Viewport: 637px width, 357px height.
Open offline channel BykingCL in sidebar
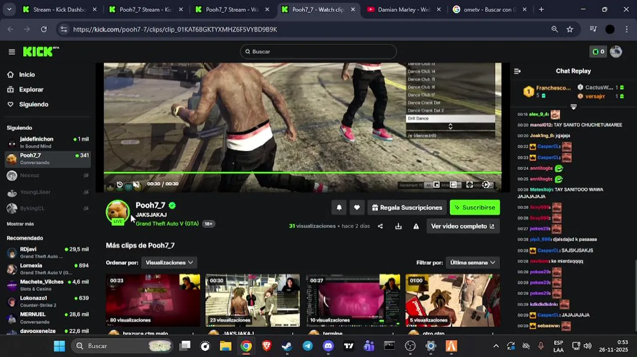click(x=48, y=208)
